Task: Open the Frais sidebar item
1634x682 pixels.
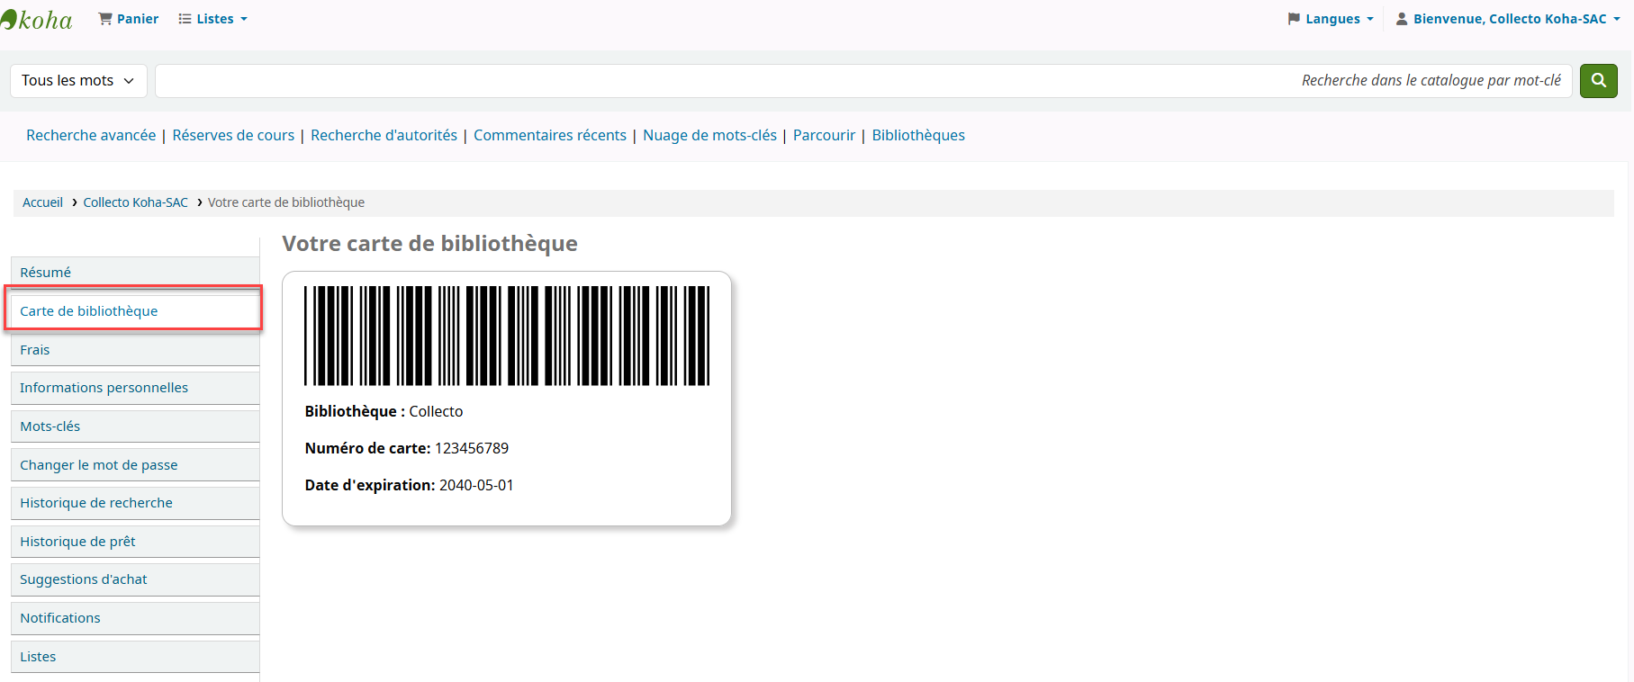Action: [35, 350]
